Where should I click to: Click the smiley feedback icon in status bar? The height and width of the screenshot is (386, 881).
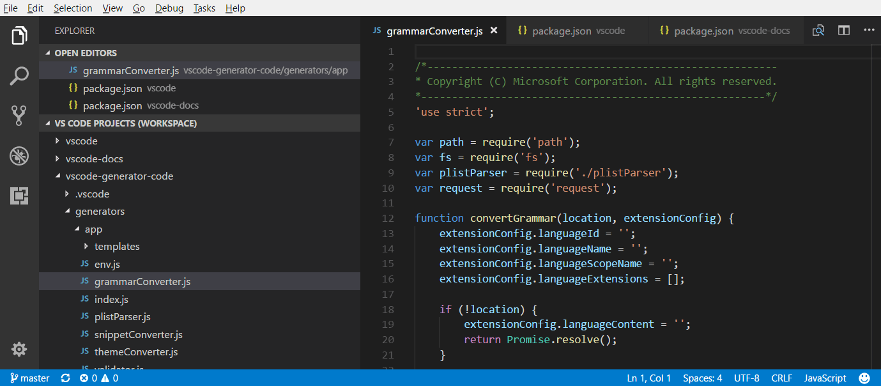864,378
